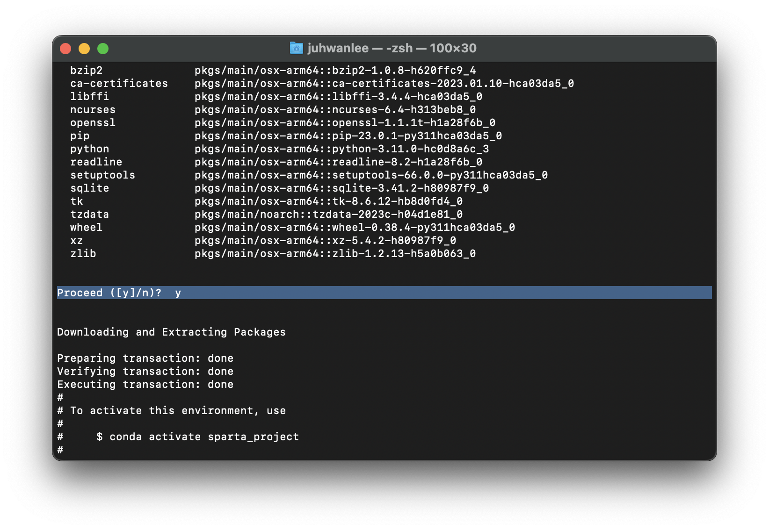Screen dimensions: 769x530
Task: Select the 'ca-certificates' package name
Action: click(119, 84)
